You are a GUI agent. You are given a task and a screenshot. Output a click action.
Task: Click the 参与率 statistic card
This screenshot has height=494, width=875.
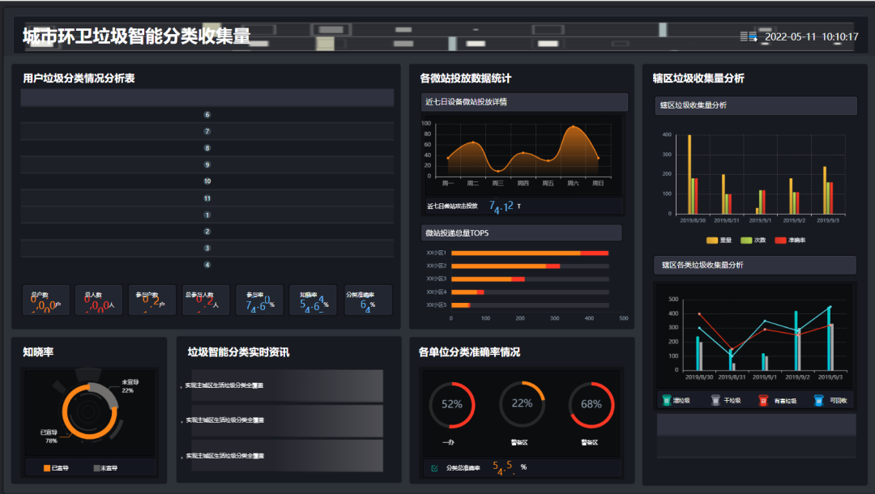click(259, 300)
